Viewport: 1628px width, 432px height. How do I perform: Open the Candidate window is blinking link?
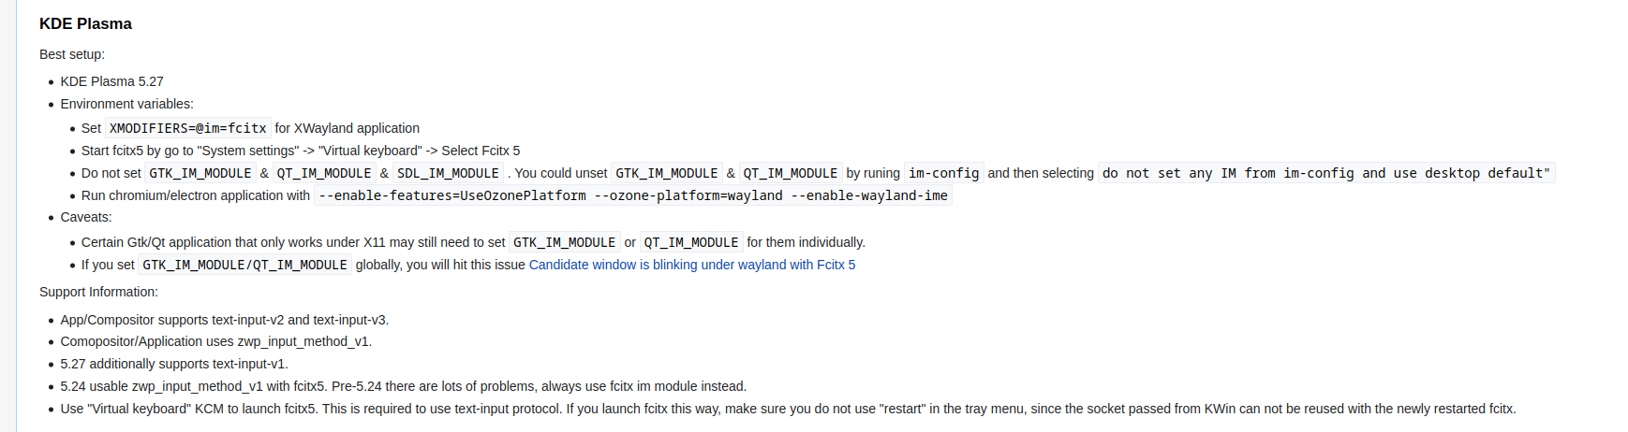[x=691, y=265]
